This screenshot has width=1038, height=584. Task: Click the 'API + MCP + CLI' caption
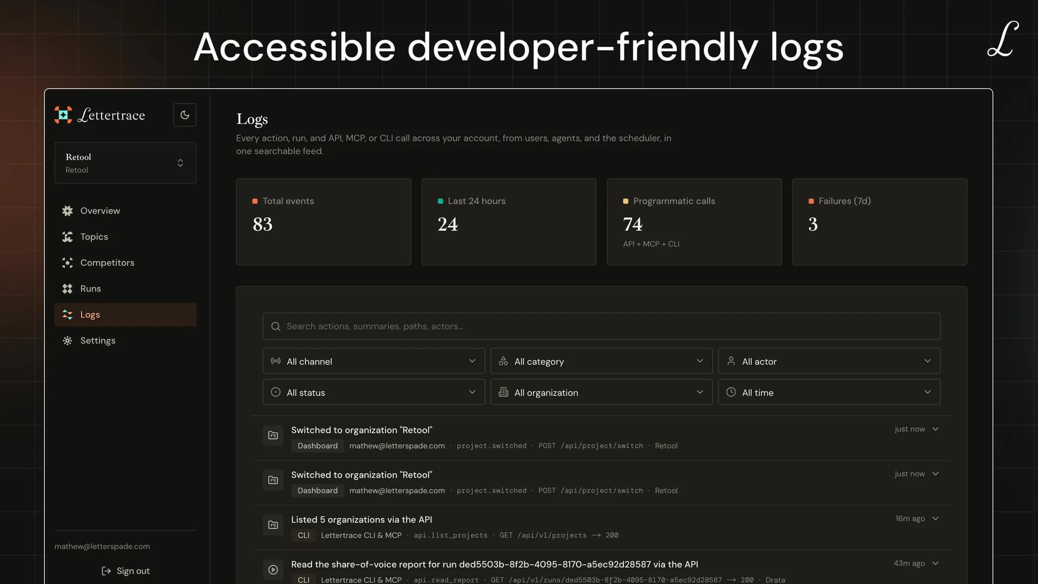[651, 244]
